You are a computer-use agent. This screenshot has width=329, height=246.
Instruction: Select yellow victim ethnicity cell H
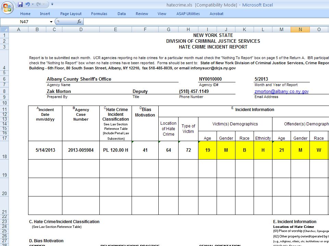tap(263, 150)
